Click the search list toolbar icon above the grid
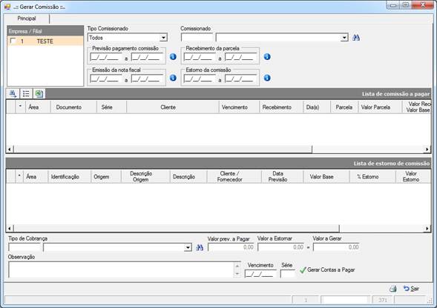The image size is (437, 308). [13, 94]
